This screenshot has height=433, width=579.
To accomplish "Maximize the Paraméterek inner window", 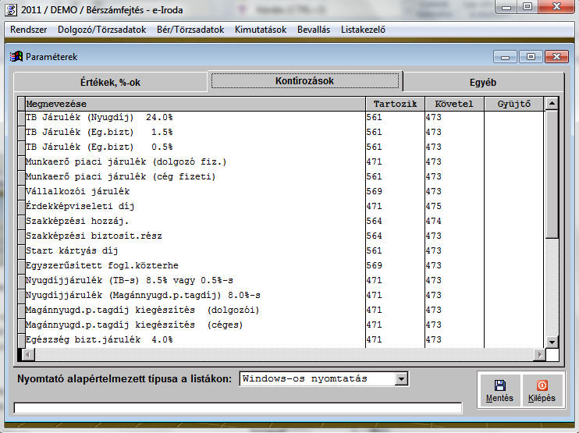I will 531,57.
